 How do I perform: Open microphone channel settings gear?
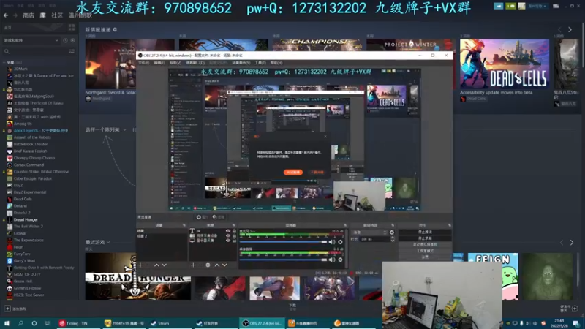coord(340,242)
